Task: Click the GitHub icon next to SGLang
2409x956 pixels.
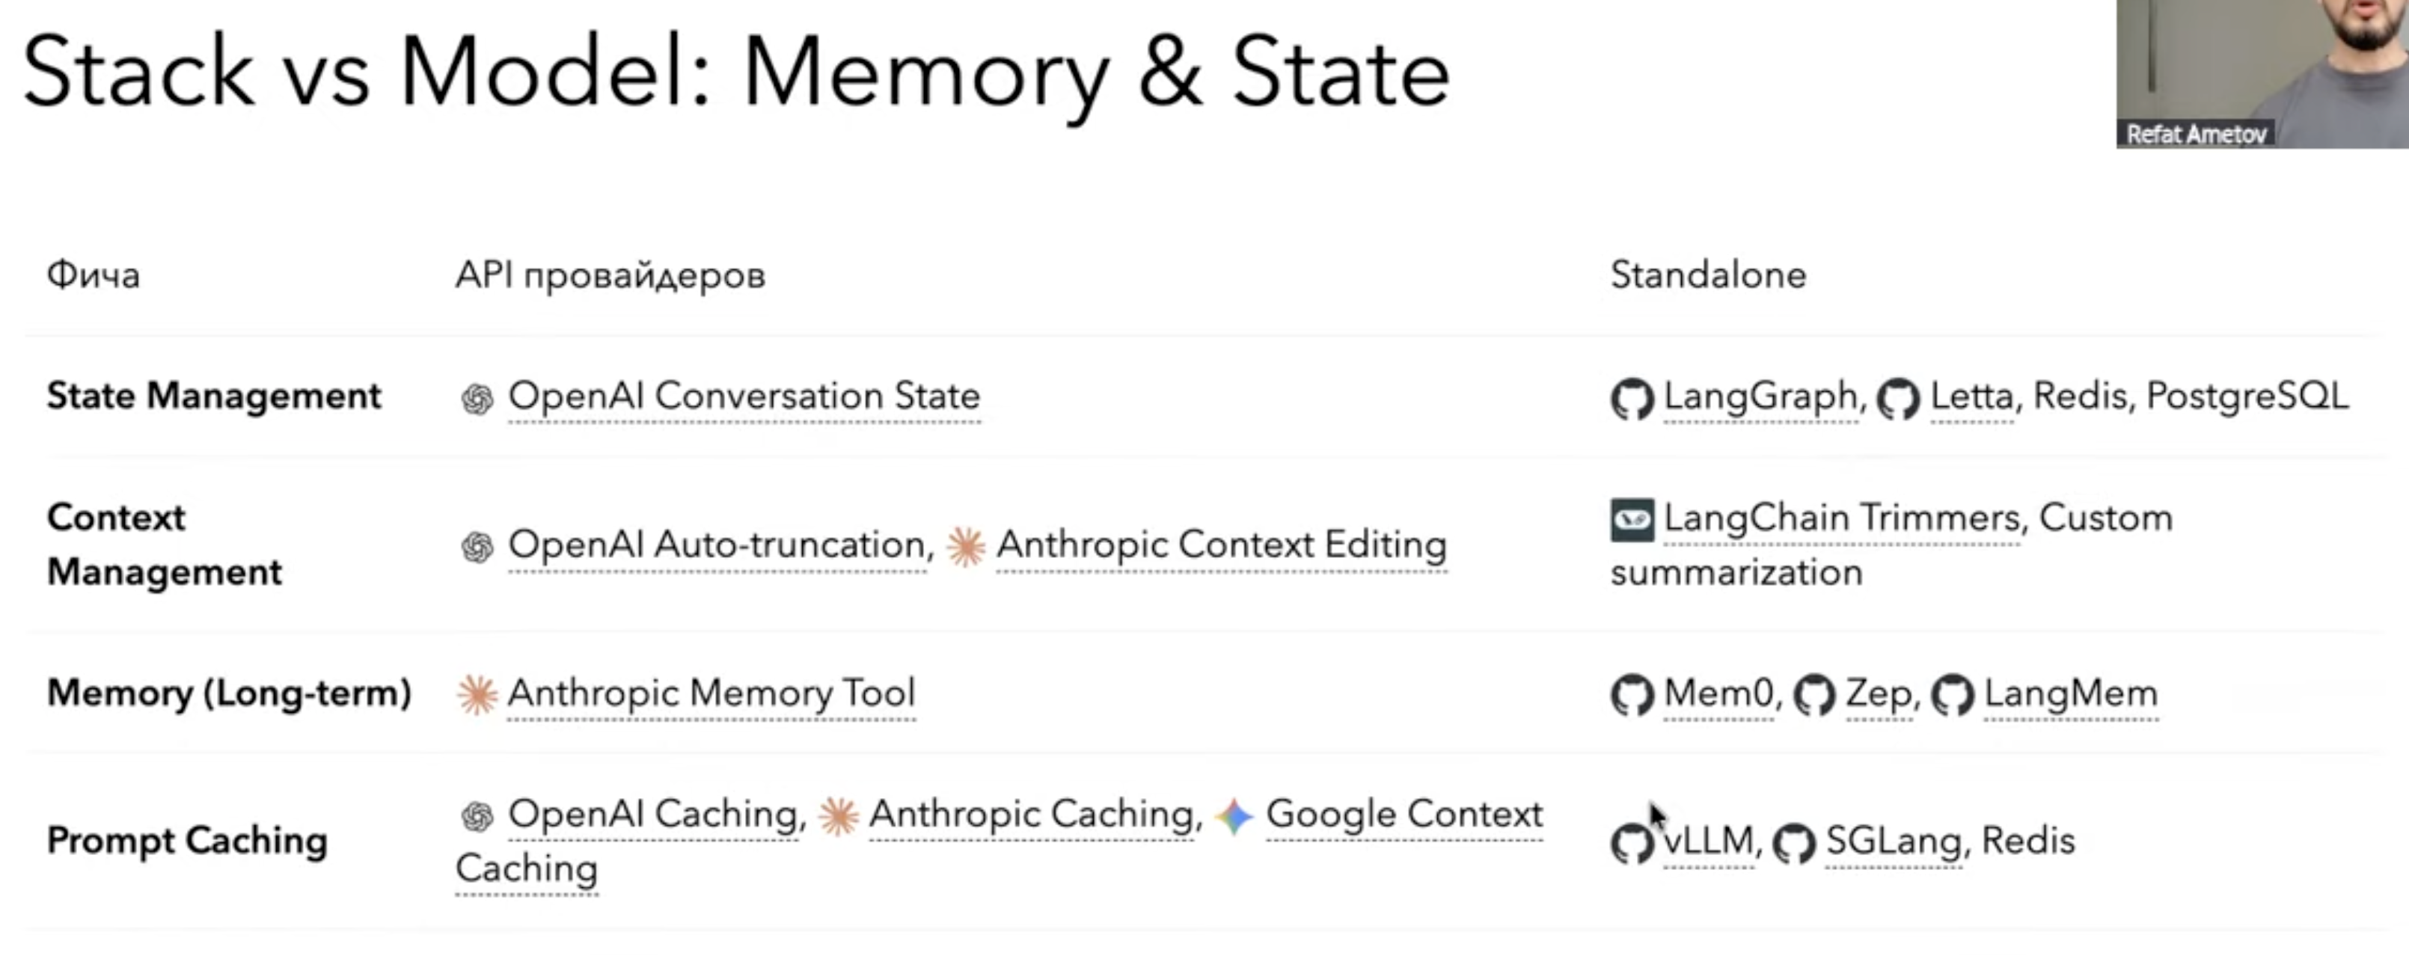Action: [1794, 843]
